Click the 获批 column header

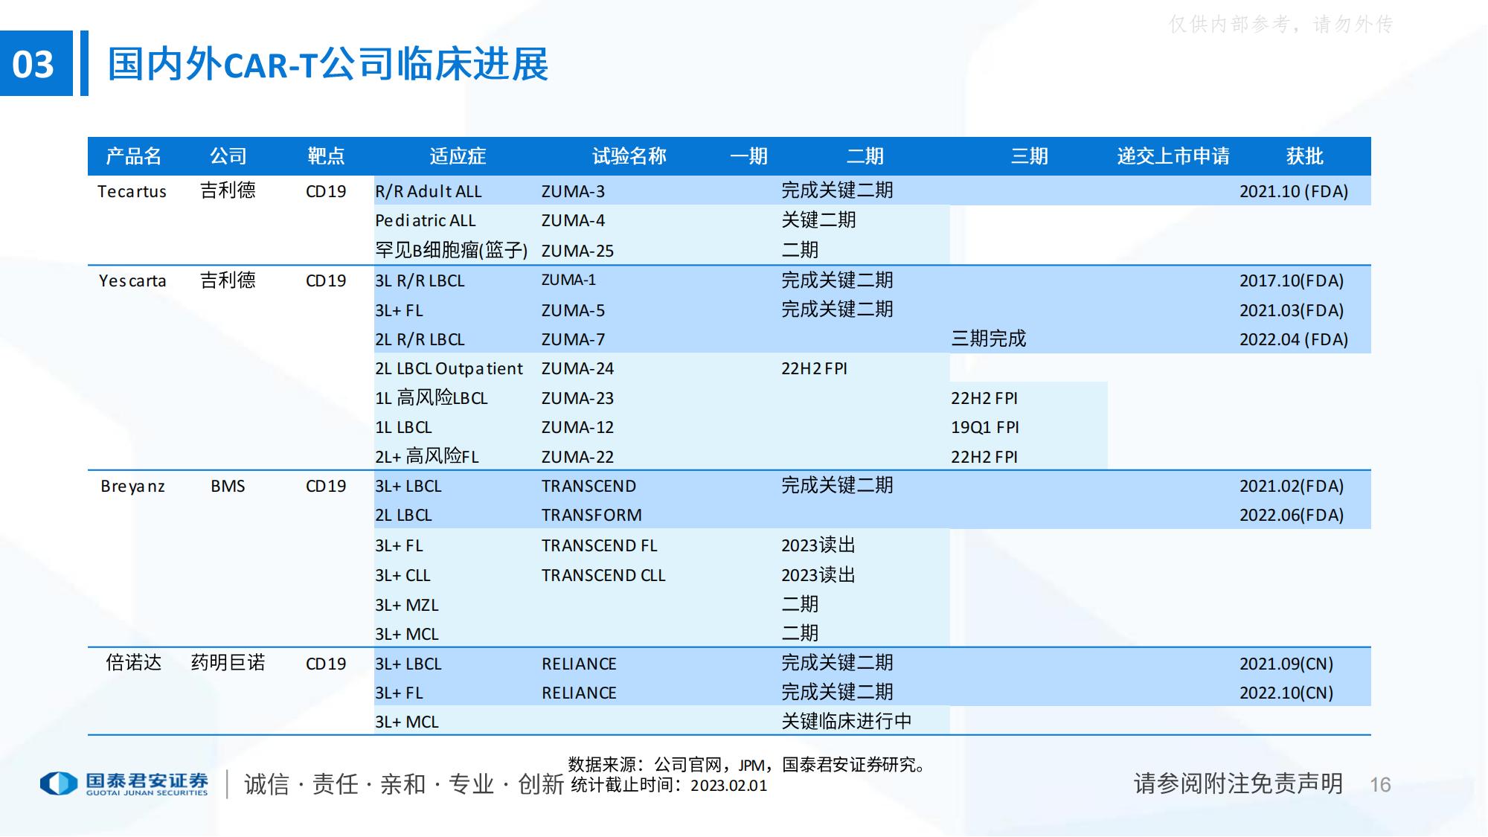tap(1304, 156)
